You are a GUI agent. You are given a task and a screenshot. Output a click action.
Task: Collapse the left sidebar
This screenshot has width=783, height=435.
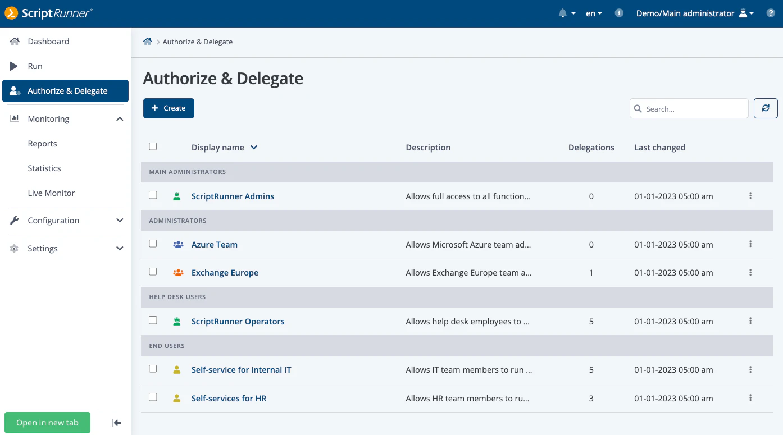(x=116, y=423)
